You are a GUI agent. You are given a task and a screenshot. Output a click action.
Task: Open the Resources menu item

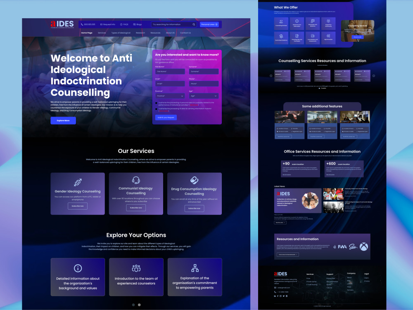point(155,33)
